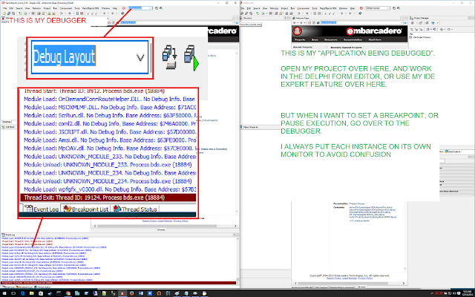
Task: Select Call Stack tab in left debugger window
Action: pyautogui.click(x=8, y=127)
